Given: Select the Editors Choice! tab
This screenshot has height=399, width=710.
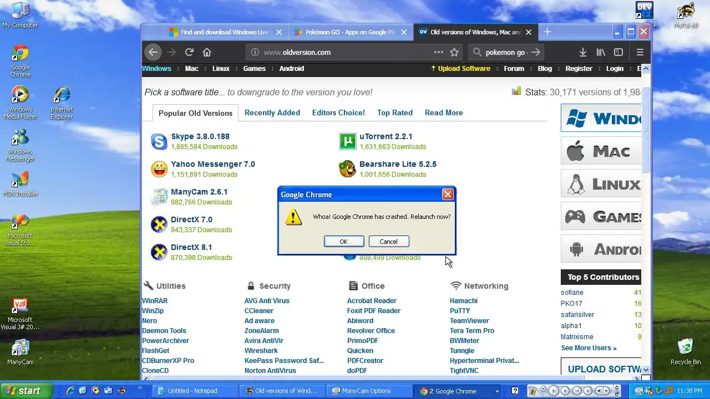Looking at the screenshot, I should 338,112.
